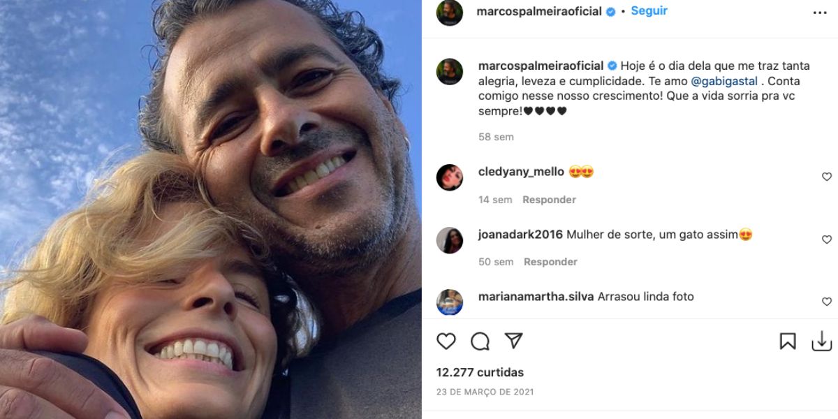Like joanadark2016's comment
The image size is (838, 419).
827,240
